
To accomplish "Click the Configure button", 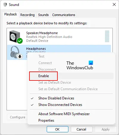I will 18,117.
